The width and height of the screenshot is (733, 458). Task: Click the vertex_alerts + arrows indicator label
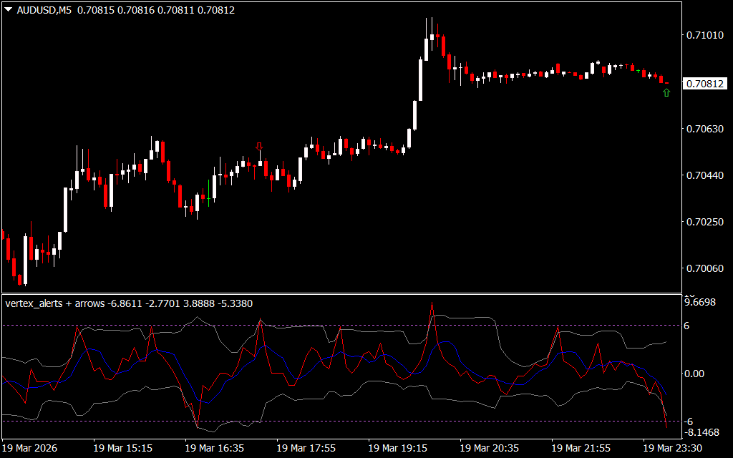pos(55,303)
